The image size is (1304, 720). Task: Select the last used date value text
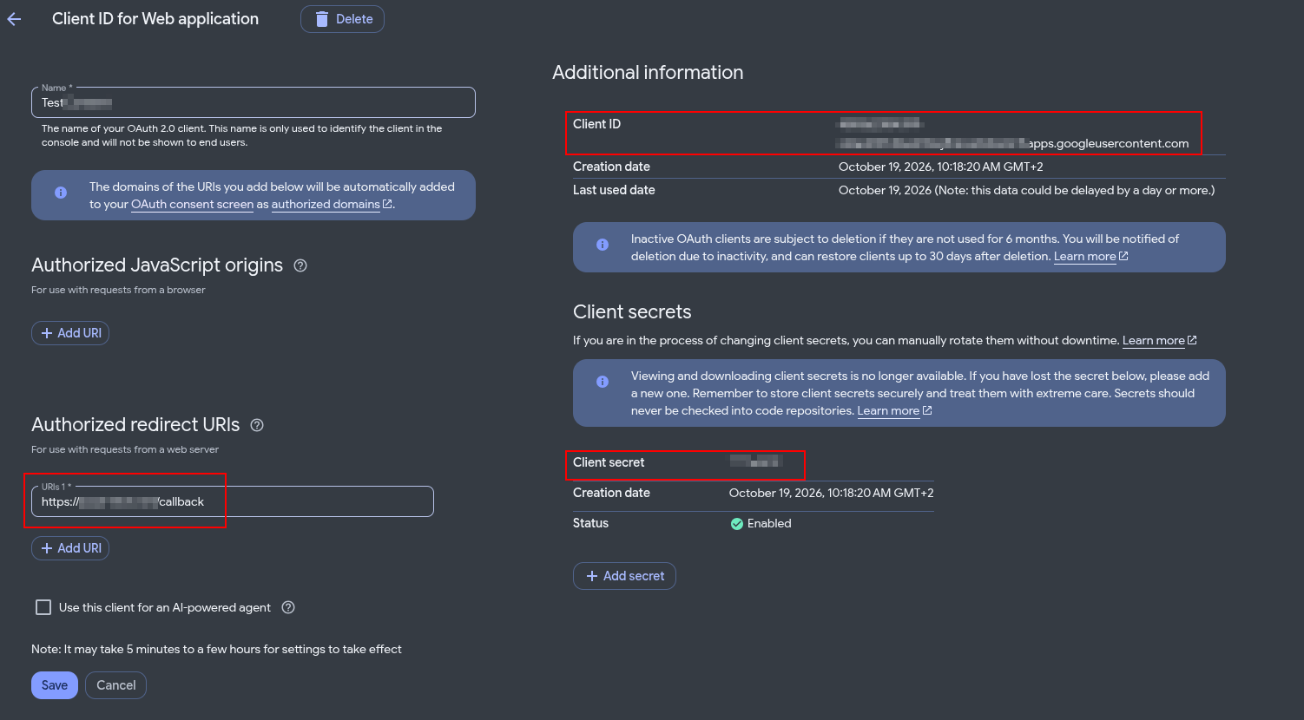[1026, 190]
